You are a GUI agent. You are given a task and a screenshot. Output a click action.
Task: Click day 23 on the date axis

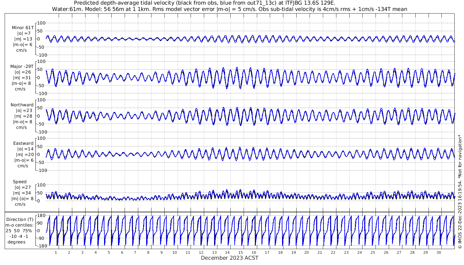tap(346, 252)
